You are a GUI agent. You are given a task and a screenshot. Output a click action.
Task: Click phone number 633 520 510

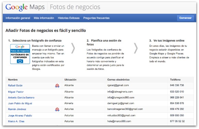[177, 92]
